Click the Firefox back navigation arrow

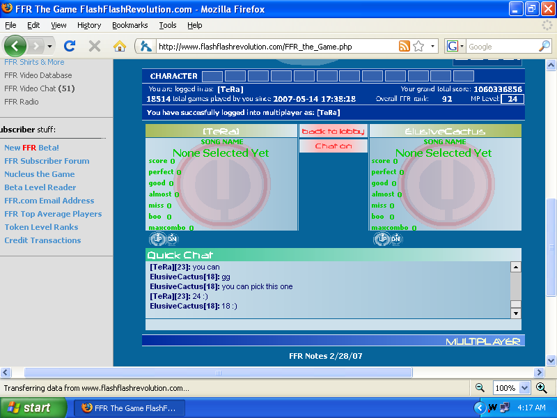15,47
